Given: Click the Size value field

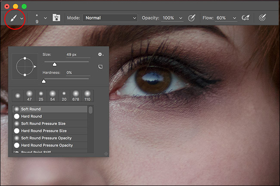Looking at the screenshot, I should [x=78, y=55].
